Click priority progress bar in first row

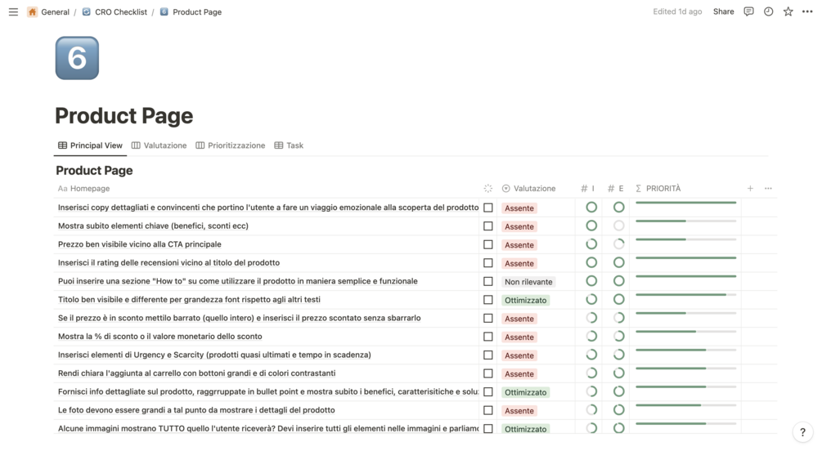(685, 203)
